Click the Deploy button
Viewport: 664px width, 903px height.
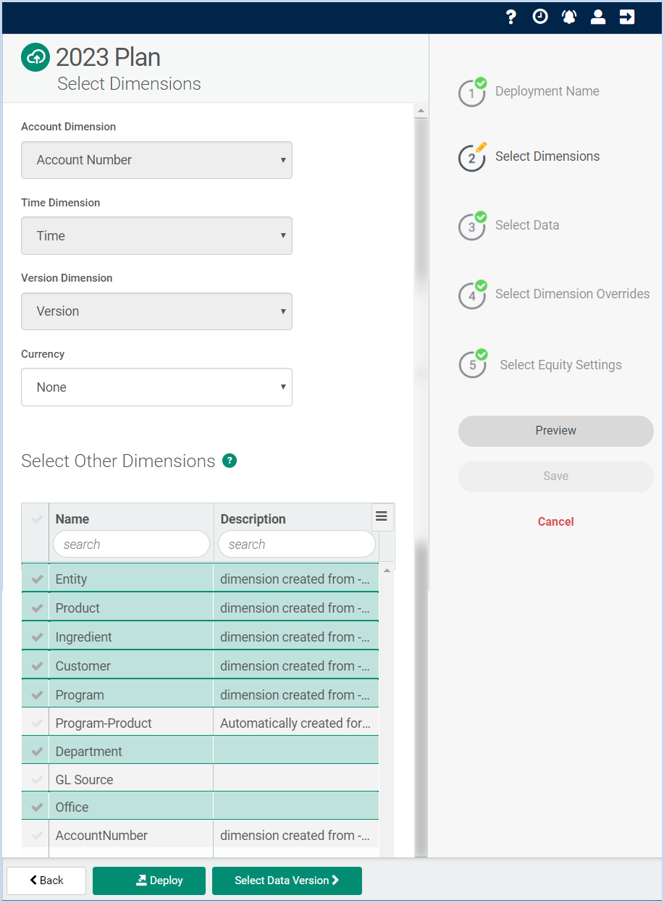(149, 881)
